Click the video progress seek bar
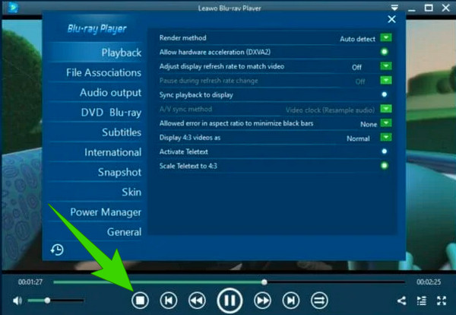This screenshot has width=456, height=315. coord(230,282)
